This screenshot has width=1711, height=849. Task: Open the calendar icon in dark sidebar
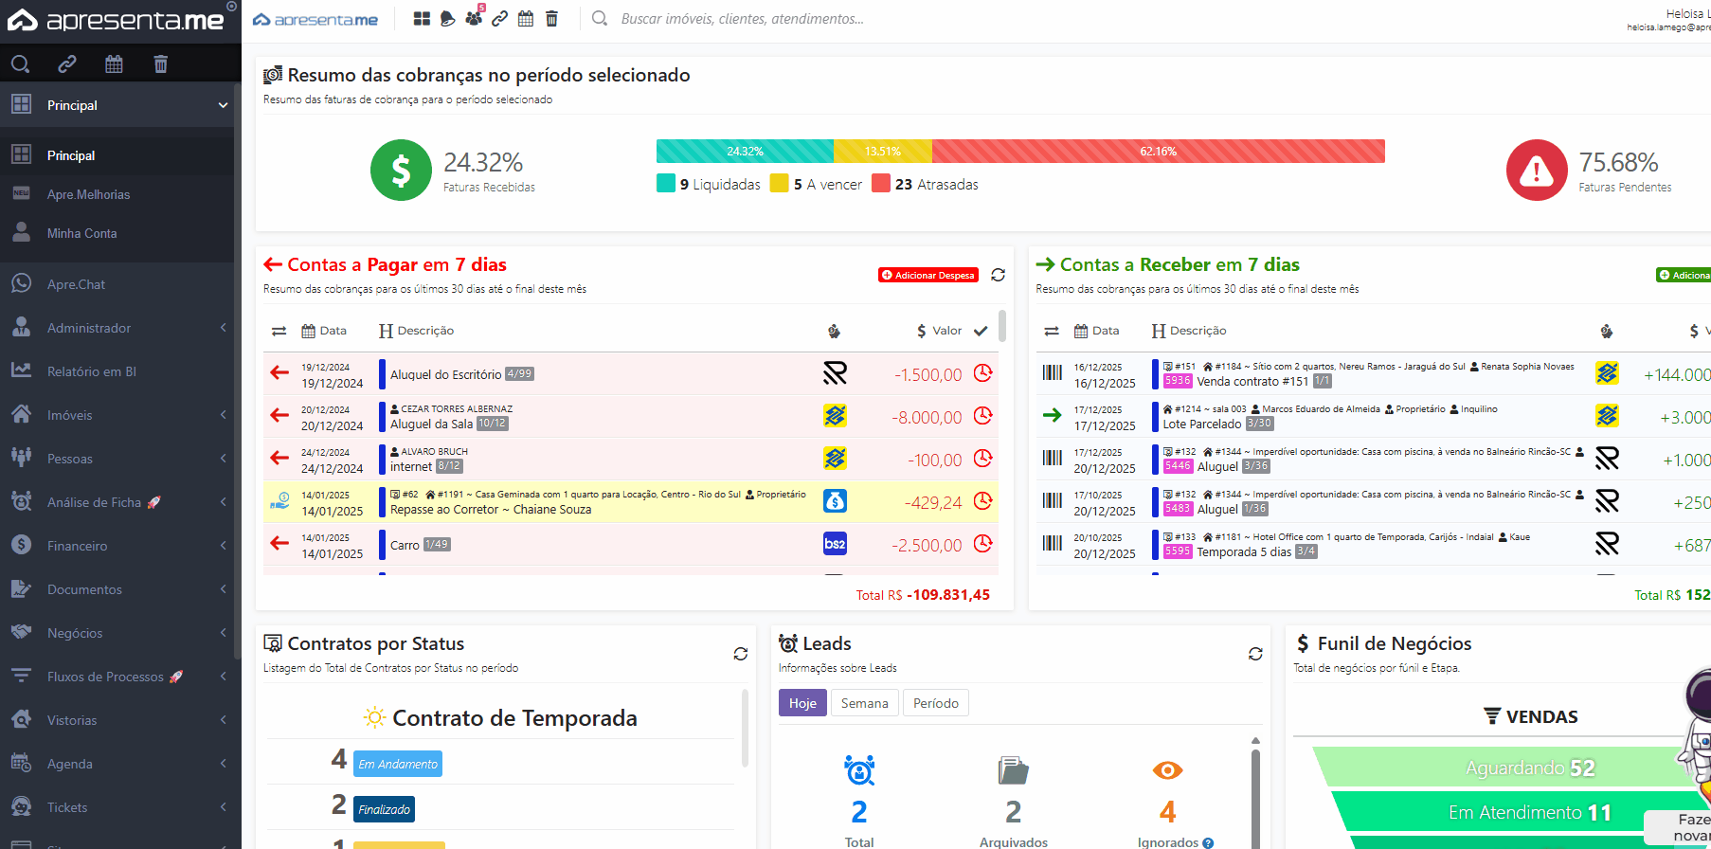point(114,64)
